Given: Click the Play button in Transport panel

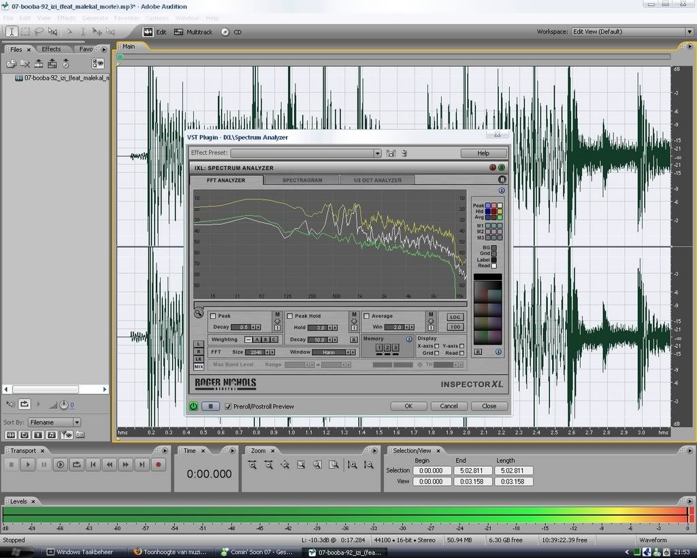Looking at the screenshot, I should (27, 465).
